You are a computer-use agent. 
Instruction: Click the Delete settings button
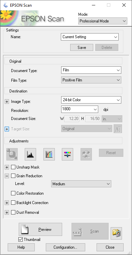(107, 48)
